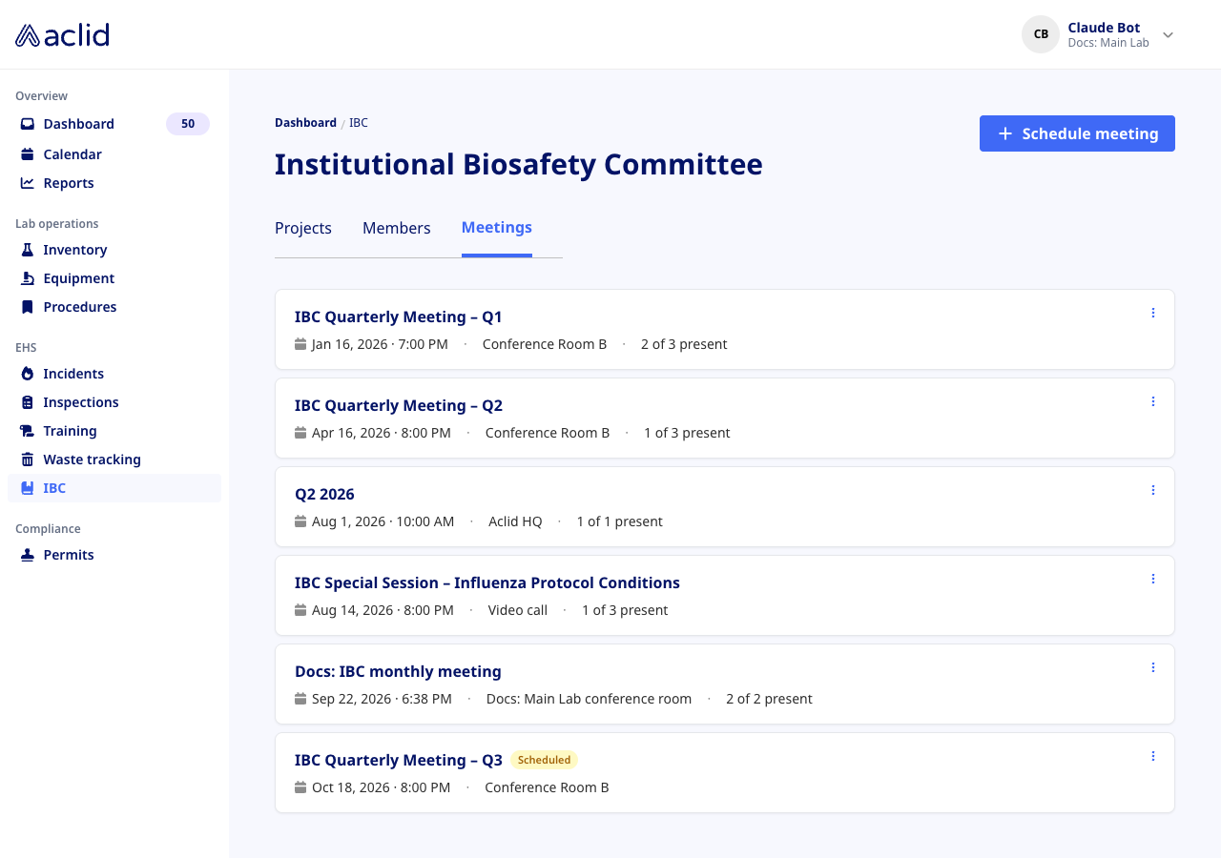Viewport: 1221px width, 858px height.
Task: Open options menu for Influenza Protocol Conditions session
Action: 1153,579
